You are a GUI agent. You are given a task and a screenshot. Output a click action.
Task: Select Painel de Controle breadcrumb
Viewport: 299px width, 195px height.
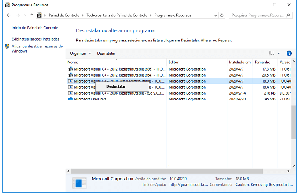point(64,15)
